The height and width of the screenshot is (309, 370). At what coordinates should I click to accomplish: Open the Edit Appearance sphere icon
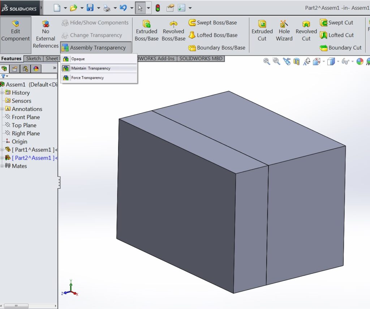tap(360, 61)
